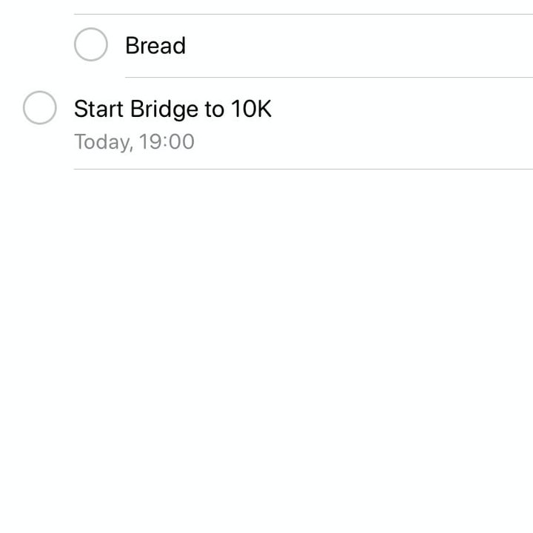
Task: Click the separator line under the Bread row
Action: (326, 77)
